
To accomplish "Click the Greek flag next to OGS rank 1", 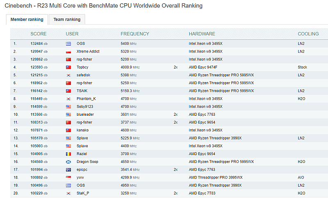I will [x=68, y=44].
